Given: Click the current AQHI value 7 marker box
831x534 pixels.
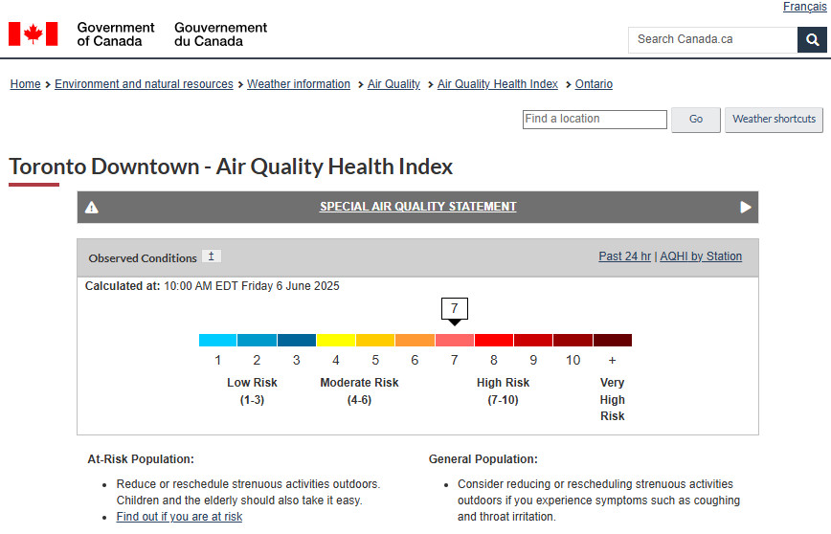Looking at the screenshot, I should 454,308.
